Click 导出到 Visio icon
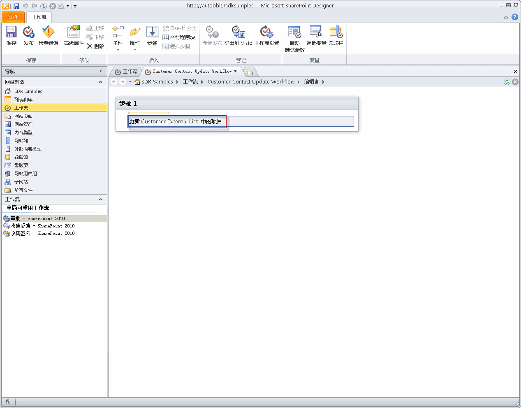521x408 pixels. pos(238,36)
